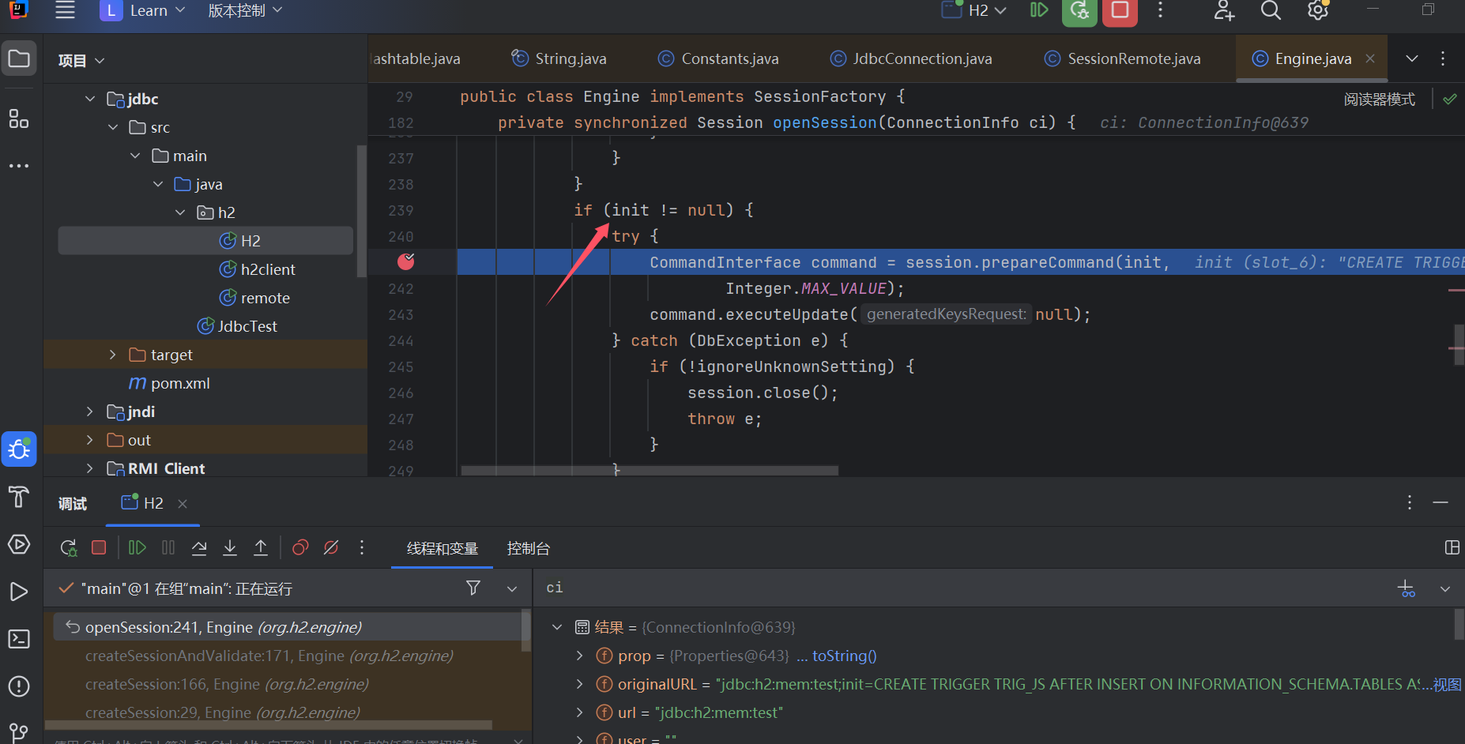
Task: Rerun H2 in debug panel toolbar
Action: pos(69,547)
